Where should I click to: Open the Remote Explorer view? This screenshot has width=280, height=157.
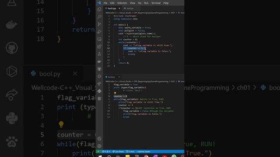(99, 39)
